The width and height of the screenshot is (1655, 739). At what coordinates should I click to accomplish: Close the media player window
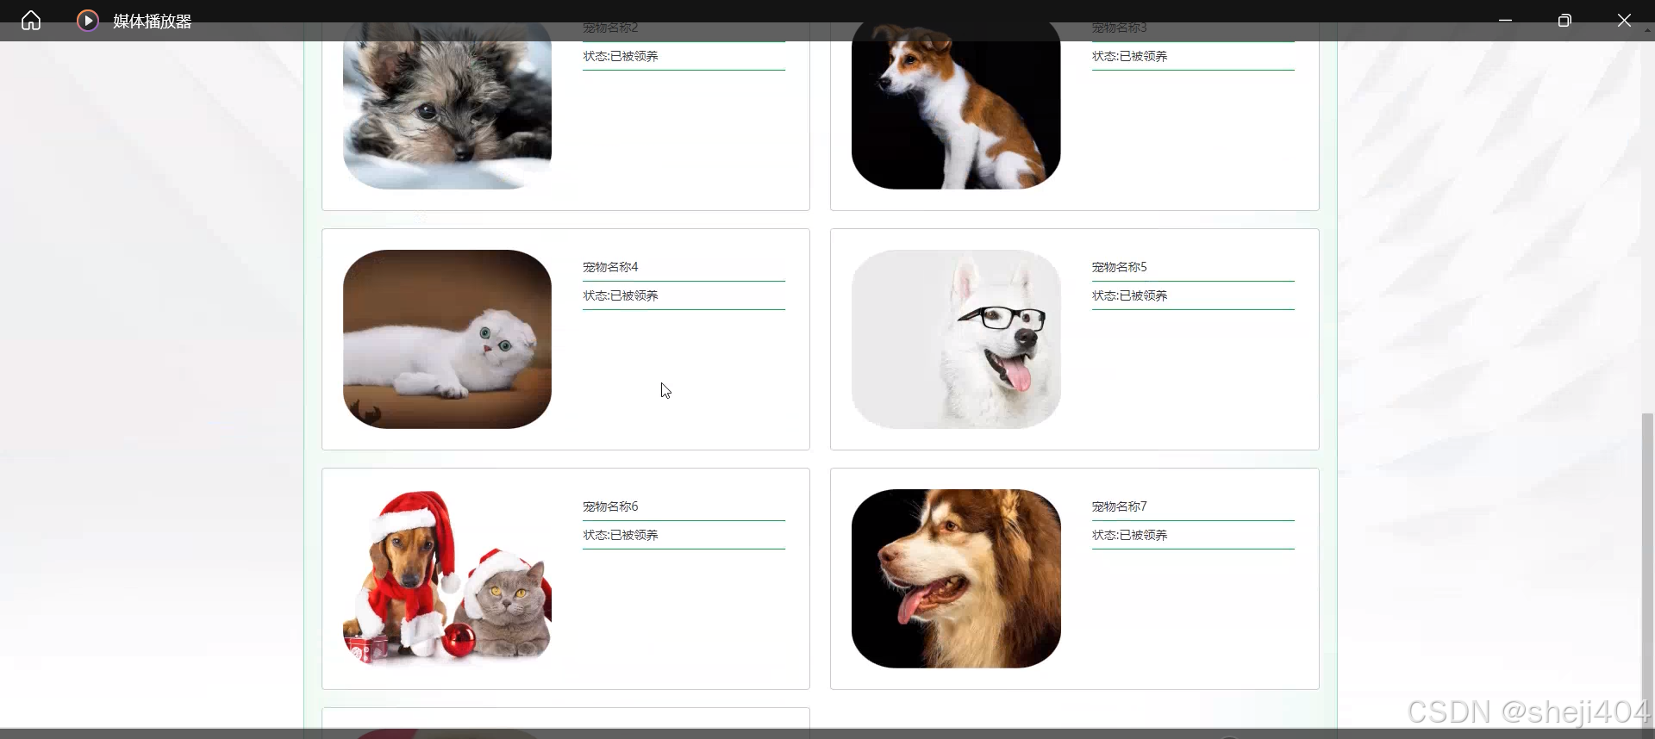click(1624, 21)
